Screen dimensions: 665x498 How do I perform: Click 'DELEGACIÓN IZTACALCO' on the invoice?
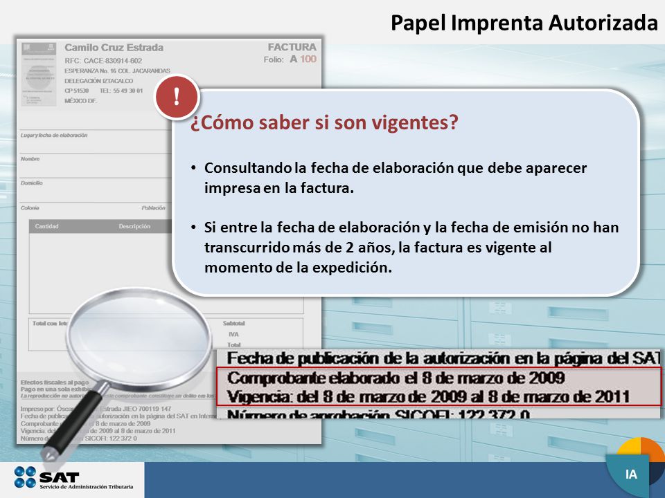point(98,81)
